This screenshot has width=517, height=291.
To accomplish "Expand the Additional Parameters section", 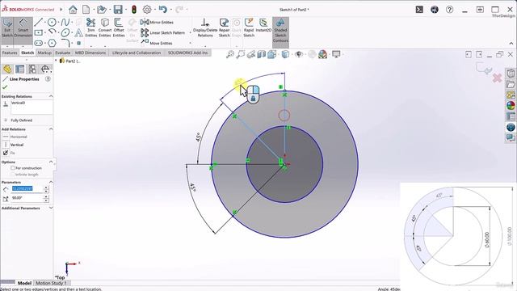I will [51, 208].
